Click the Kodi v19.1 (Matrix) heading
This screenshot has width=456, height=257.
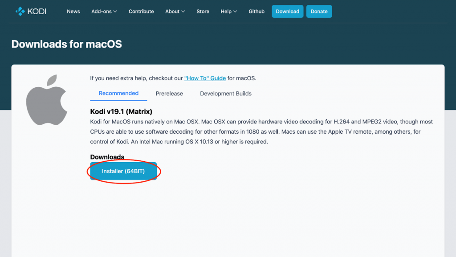pyautogui.click(x=121, y=112)
